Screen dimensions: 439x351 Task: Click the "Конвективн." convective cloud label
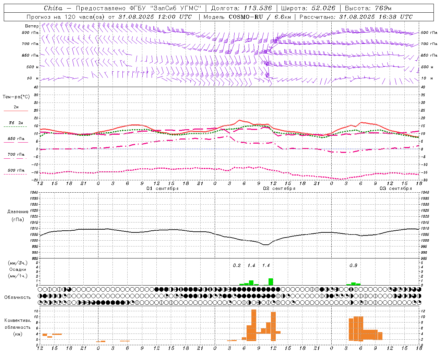pyautogui.click(x=18, y=320)
